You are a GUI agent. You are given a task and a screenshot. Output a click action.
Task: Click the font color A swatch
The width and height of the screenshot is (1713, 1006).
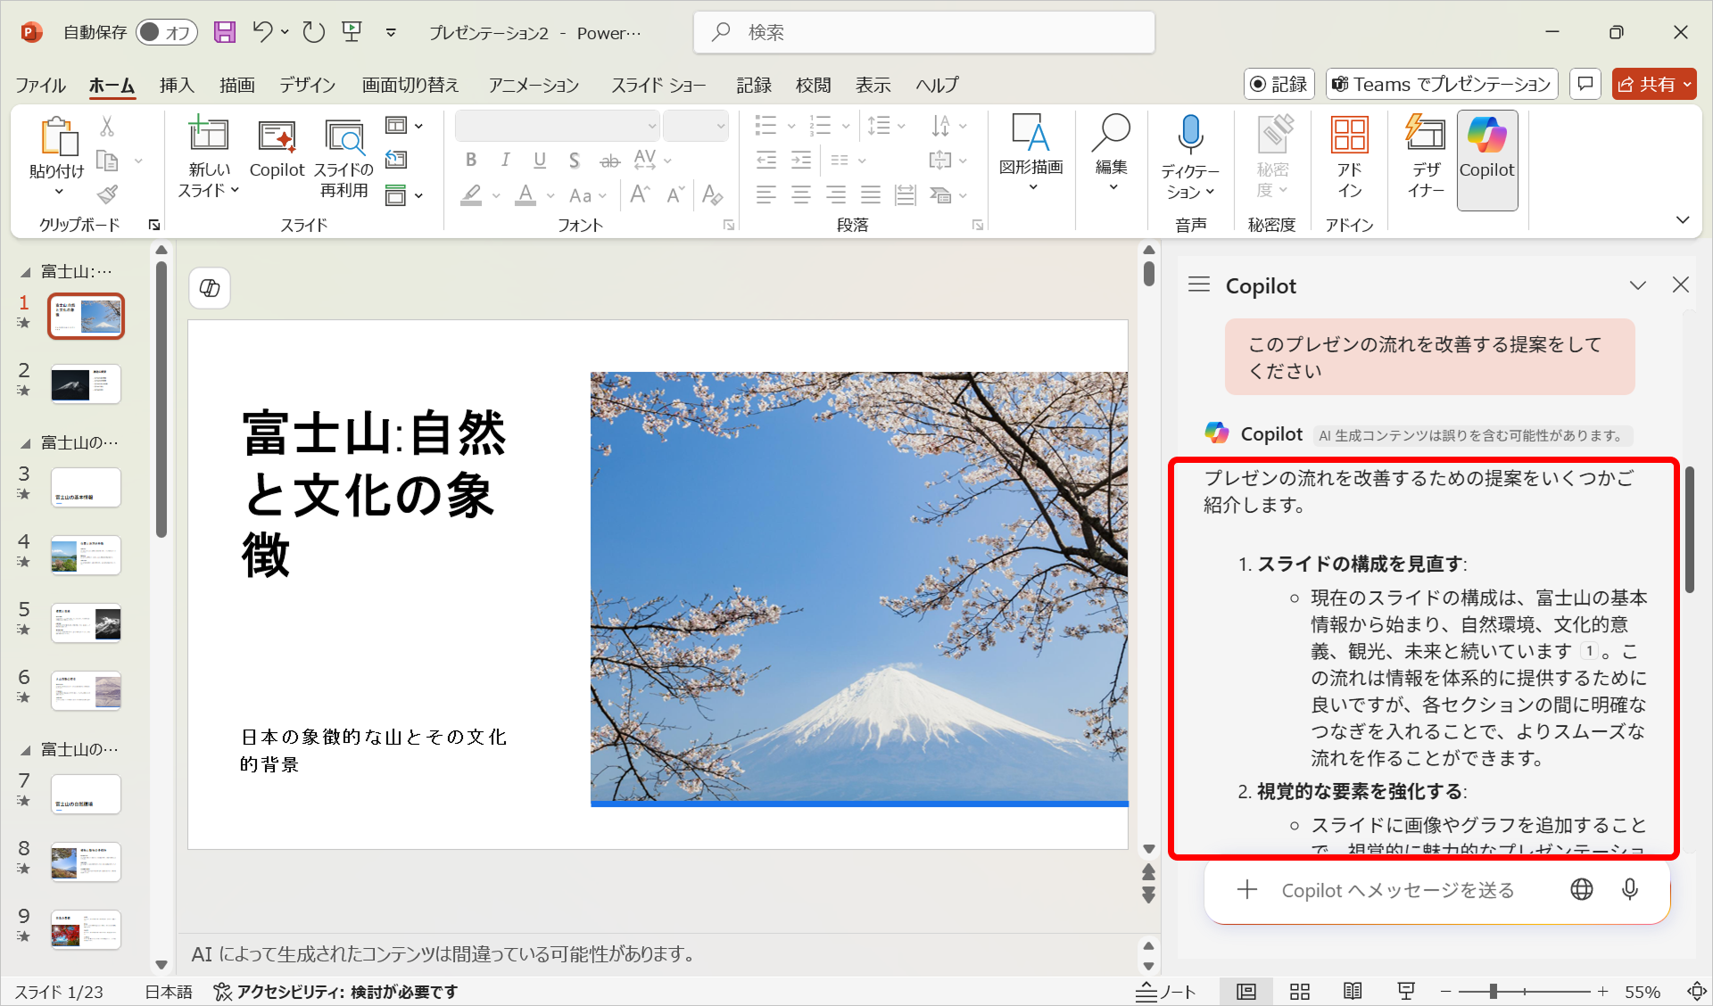point(525,194)
